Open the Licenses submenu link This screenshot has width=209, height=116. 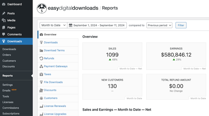coord(8,102)
